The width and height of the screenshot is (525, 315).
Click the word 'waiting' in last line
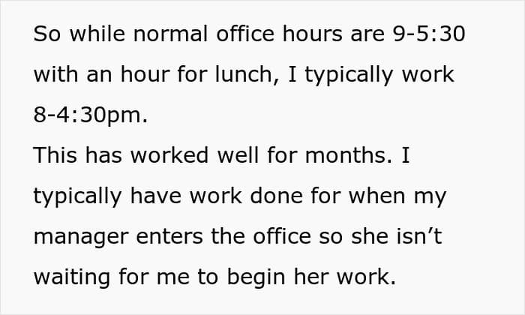coord(72,277)
